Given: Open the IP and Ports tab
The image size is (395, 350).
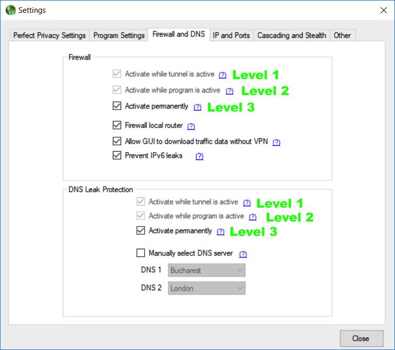Looking at the screenshot, I should [231, 35].
